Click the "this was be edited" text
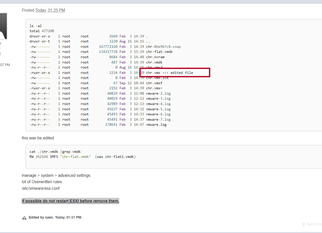Viewport: 322px width, 233px height. coord(38,138)
